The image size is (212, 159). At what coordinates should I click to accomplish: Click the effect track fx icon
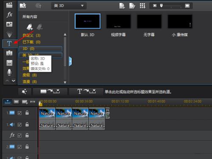point(12,135)
